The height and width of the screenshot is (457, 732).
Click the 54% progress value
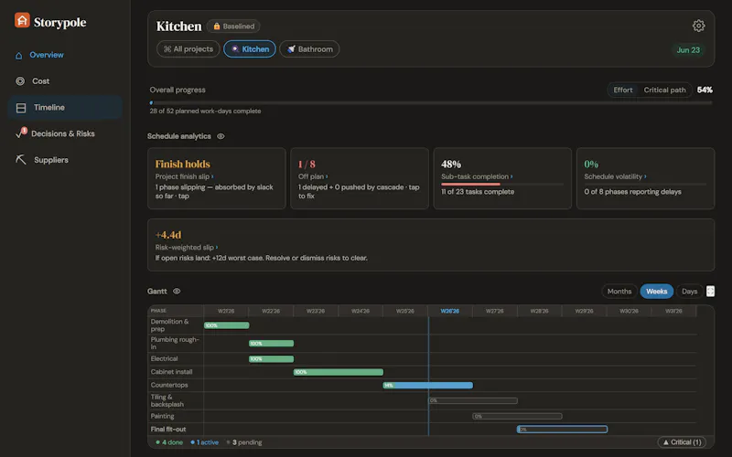click(705, 90)
